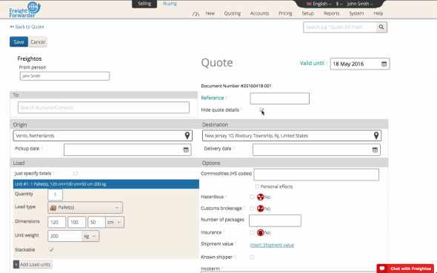
Task: Click the search magnifier button
Action: pyautogui.click(x=381, y=27)
